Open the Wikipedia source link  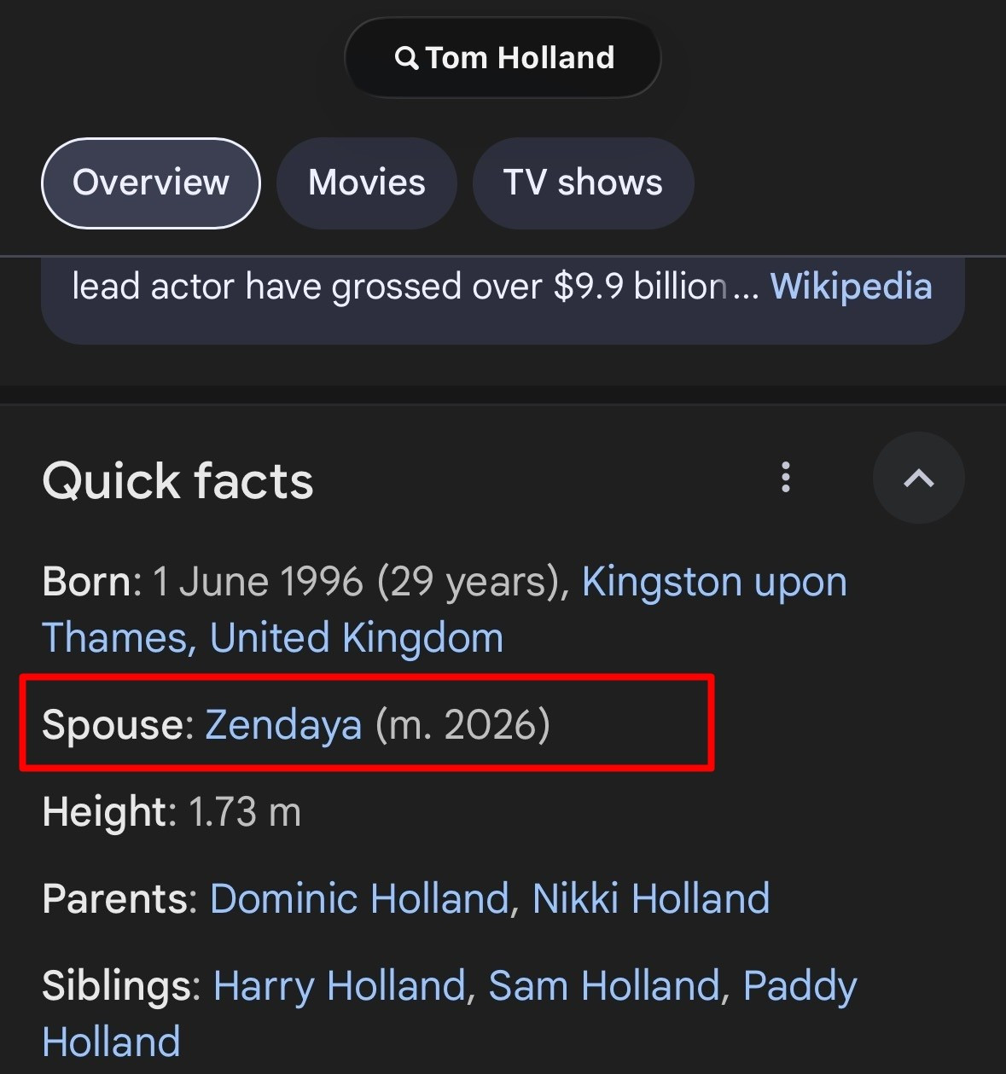coord(851,287)
